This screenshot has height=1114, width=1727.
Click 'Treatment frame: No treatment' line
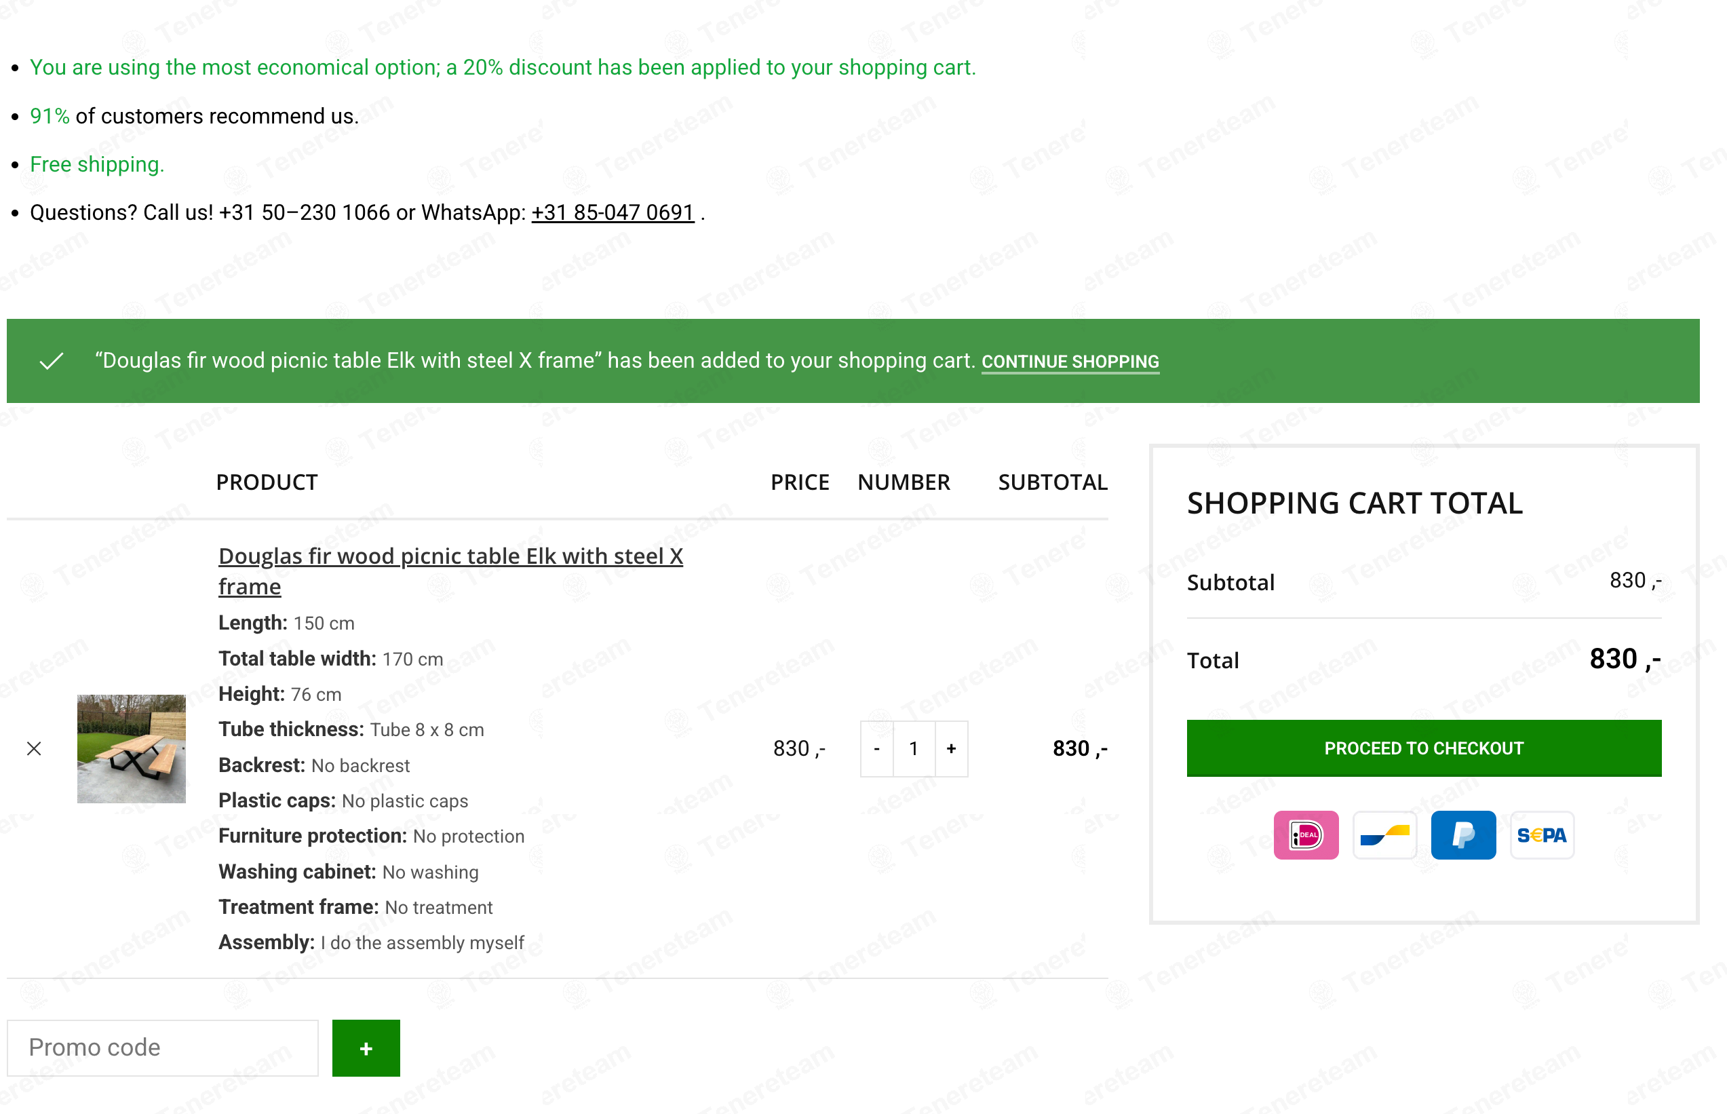(355, 907)
